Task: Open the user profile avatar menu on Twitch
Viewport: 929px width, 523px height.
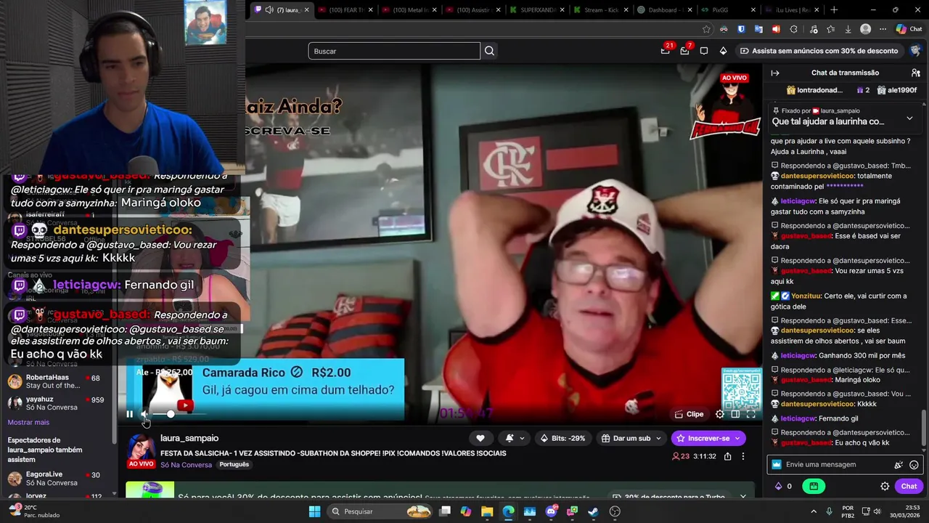Action: (x=915, y=51)
